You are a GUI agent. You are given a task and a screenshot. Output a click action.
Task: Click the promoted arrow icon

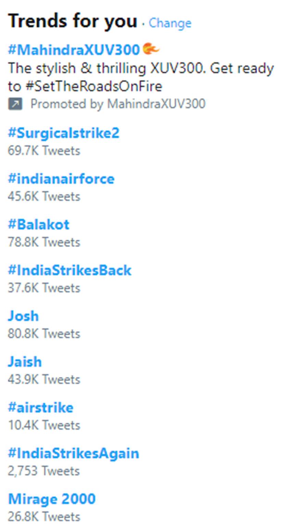pyautogui.click(x=15, y=104)
